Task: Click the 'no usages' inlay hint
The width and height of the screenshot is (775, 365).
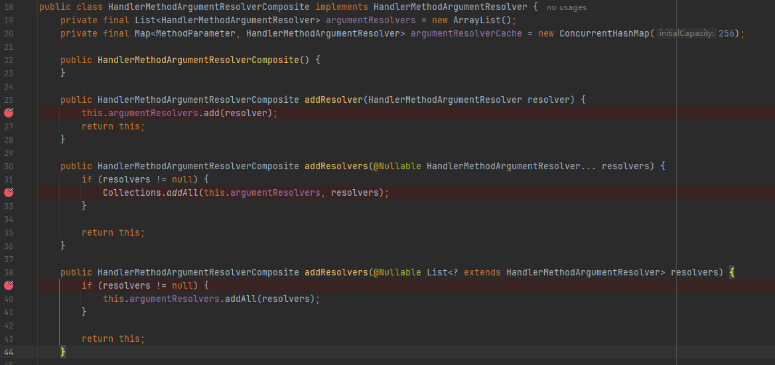Action: tap(566, 7)
